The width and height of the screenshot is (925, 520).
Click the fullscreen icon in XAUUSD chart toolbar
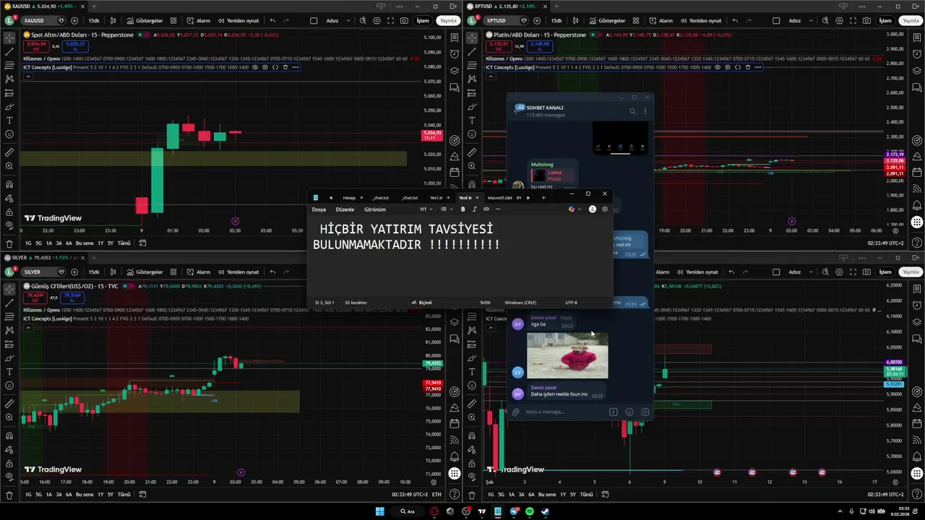[x=391, y=21]
